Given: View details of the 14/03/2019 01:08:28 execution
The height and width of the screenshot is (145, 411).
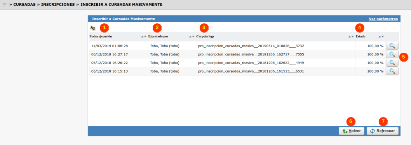Looking at the screenshot, I should 392,46.
